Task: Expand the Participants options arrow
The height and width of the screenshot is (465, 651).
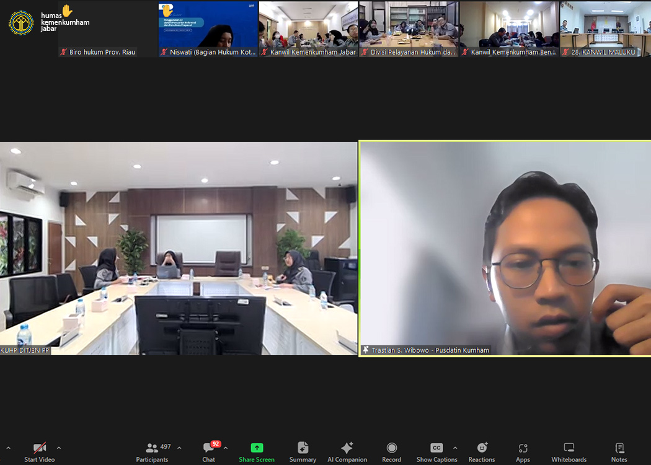Action: (x=179, y=448)
